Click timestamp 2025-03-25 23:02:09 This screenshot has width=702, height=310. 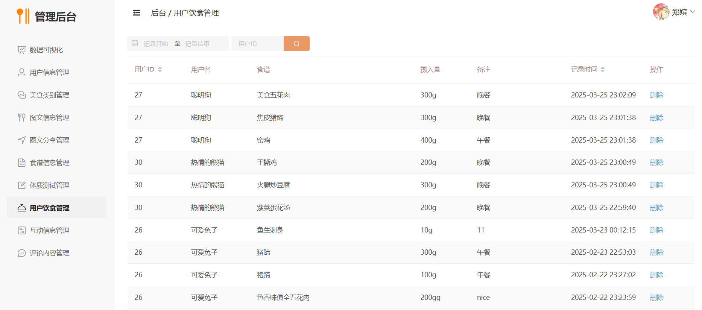tap(603, 95)
